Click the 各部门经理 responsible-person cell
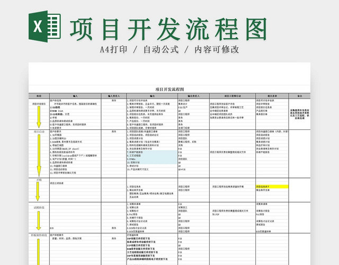This screenshot has height=265, width=339. [184, 128]
